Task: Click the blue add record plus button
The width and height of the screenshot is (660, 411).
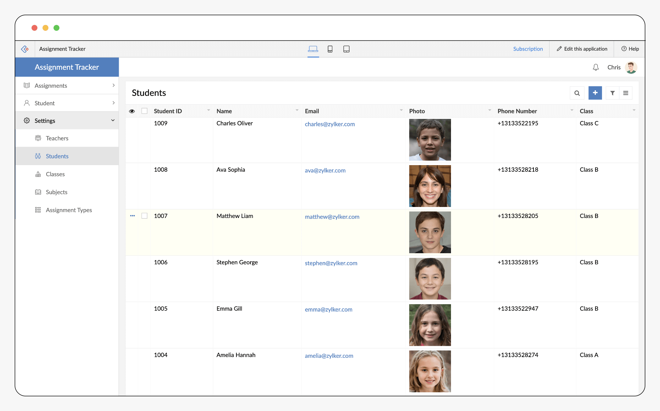Action: pos(595,93)
